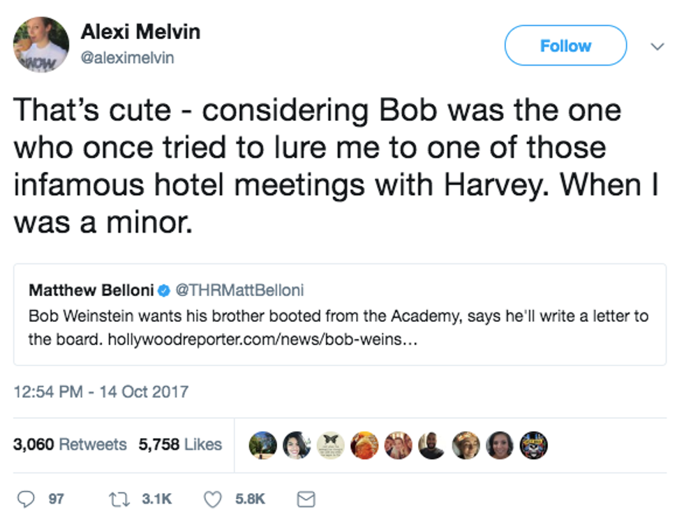Click the skull logo avatar among the likers
This screenshot has height=519, width=684.
[534, 445]
